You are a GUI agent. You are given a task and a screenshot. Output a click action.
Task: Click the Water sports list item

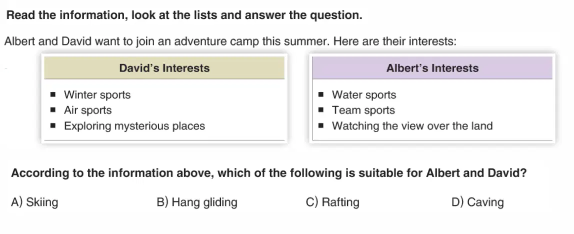coord(364,94)
